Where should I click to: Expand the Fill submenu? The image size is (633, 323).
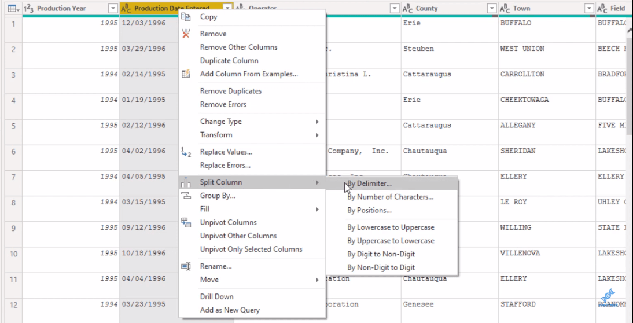coord(253,209)
